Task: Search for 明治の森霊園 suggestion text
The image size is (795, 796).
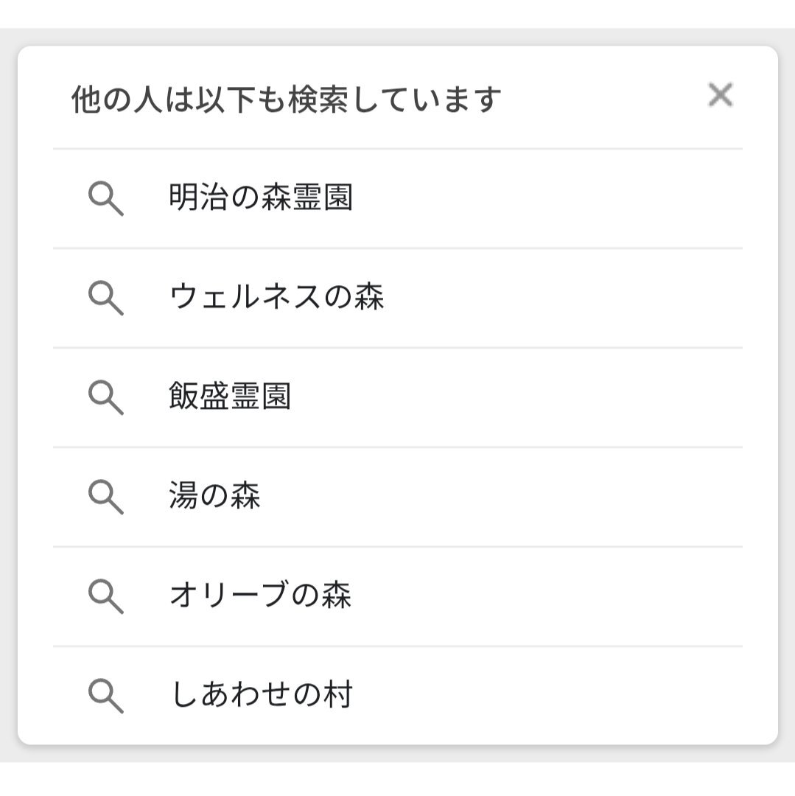Action: (261, 197)
